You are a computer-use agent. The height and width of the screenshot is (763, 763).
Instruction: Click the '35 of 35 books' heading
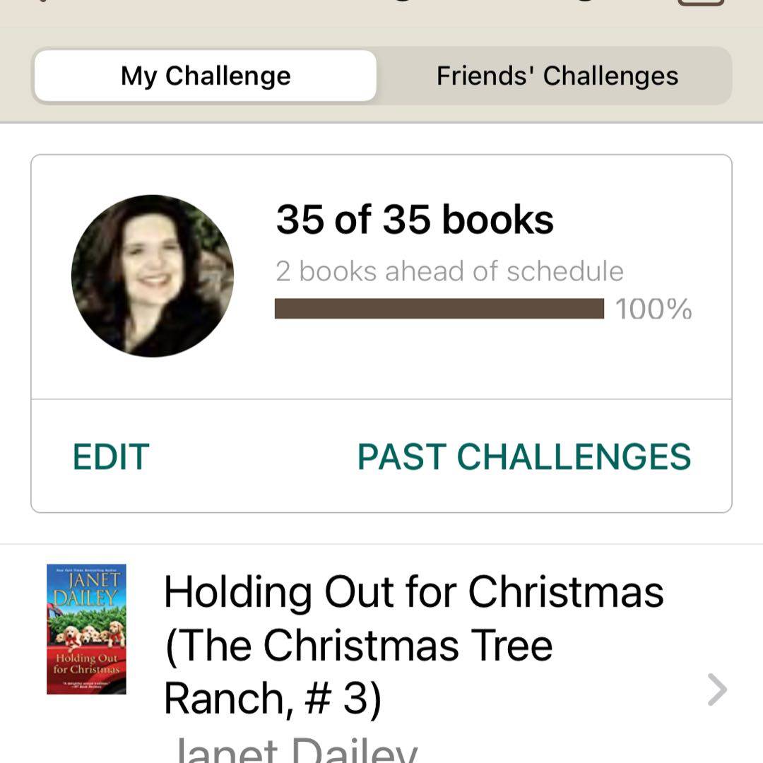[415, 220]
